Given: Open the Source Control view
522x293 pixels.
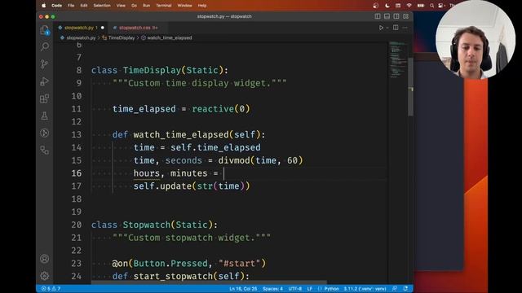Looking at the screenshot, I should 44,63.
